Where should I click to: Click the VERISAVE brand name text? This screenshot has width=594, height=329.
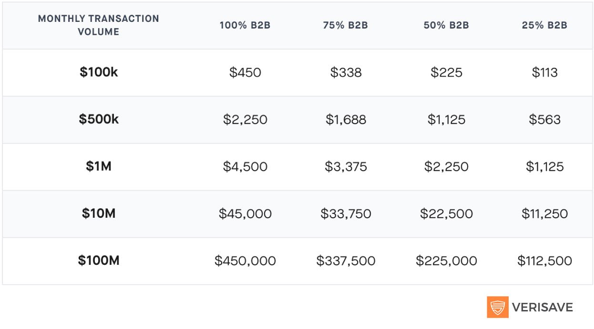pyautogui.click(x=543, y=308)
